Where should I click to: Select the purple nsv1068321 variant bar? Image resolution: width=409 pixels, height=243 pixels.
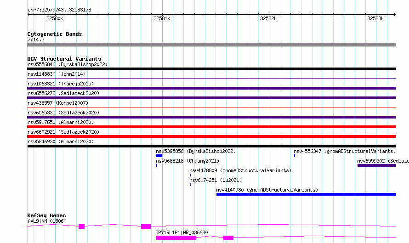[x=211, y=88]
